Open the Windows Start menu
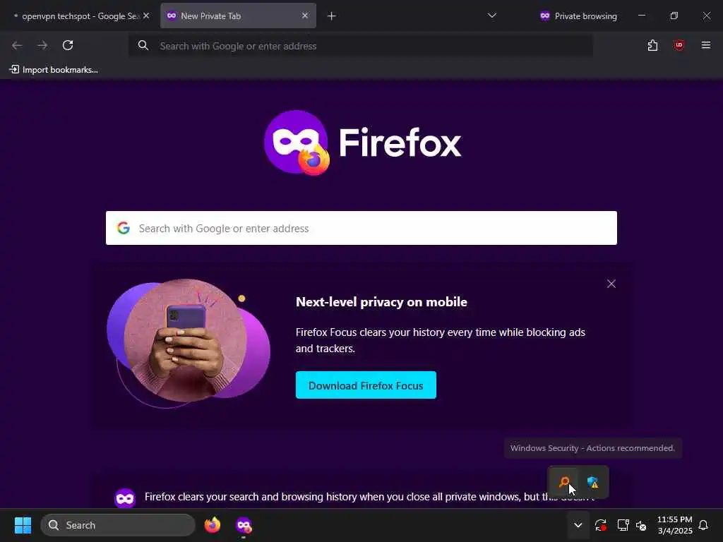 [x=23, y=525]
